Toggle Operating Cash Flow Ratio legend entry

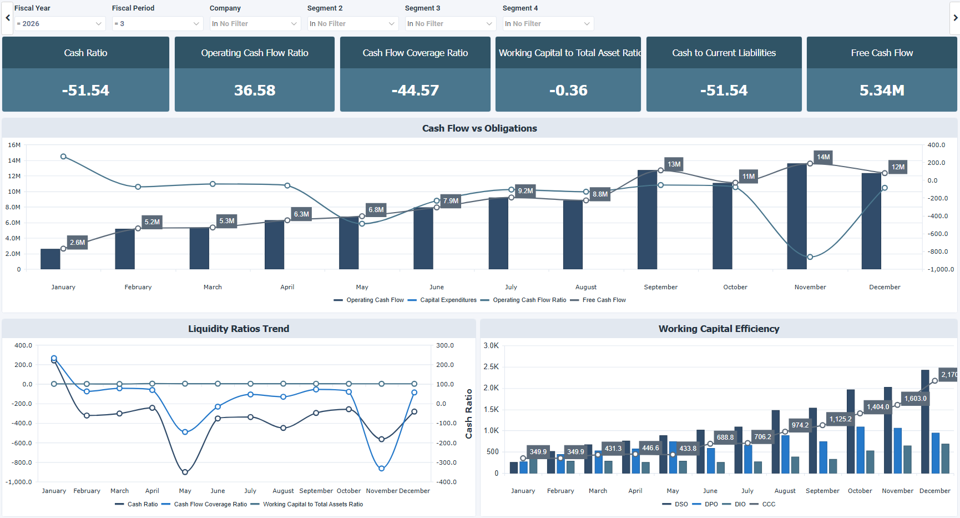pos(523,300)
